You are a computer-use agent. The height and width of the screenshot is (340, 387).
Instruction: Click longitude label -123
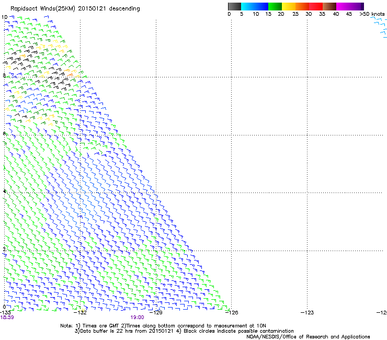(308, 313)
